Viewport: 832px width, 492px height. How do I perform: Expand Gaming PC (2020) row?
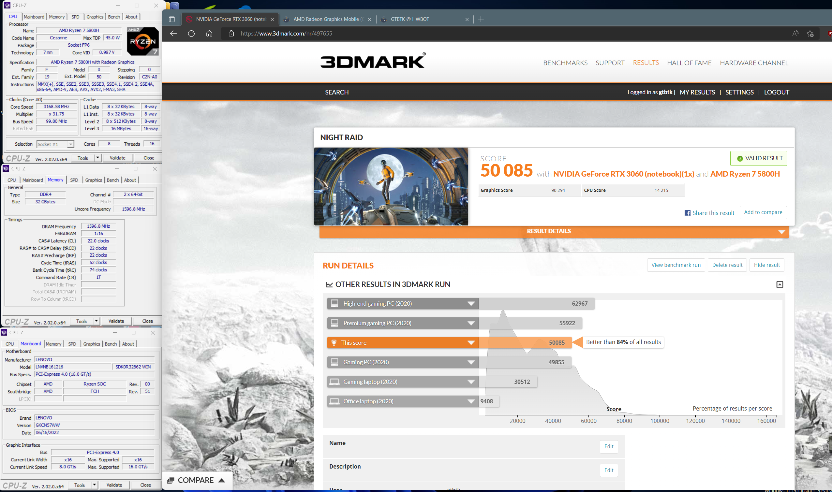[471, 362]
